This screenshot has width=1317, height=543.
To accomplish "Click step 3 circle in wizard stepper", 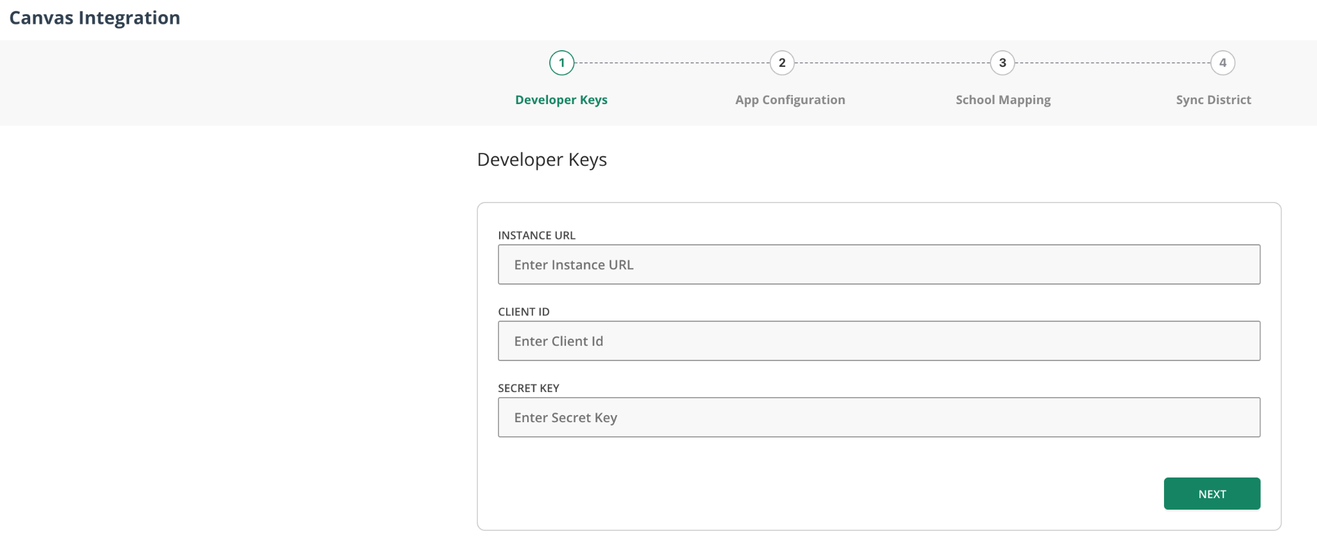I will pos(1003,63).
